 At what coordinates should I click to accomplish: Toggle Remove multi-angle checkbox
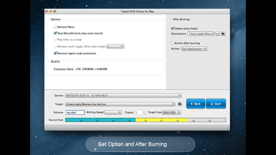tap(55, 46)
